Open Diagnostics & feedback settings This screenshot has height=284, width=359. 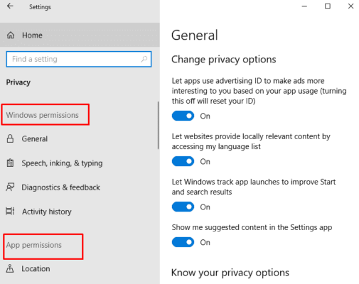coord(80,187)
